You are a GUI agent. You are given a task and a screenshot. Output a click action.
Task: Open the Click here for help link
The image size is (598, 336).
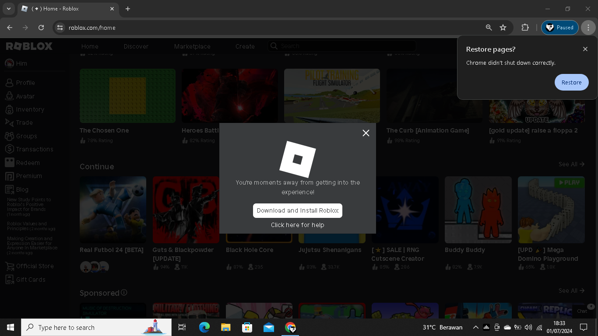pyautogui.click(x=298, y=225)
